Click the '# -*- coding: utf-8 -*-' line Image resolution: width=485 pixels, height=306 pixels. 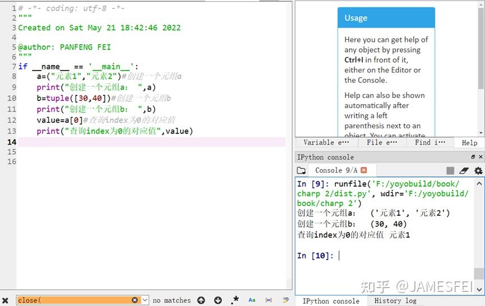pos(71,8)
